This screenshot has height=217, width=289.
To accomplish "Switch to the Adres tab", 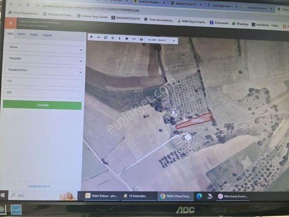I will 21,34.
